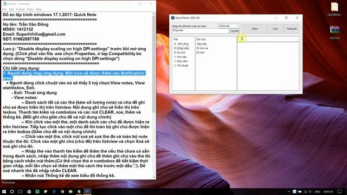Select the 1412132 archive on desktop
Image resolution: width=347 pixels, height=195 pixels.
pyautogui.click(x=335, y=32)
